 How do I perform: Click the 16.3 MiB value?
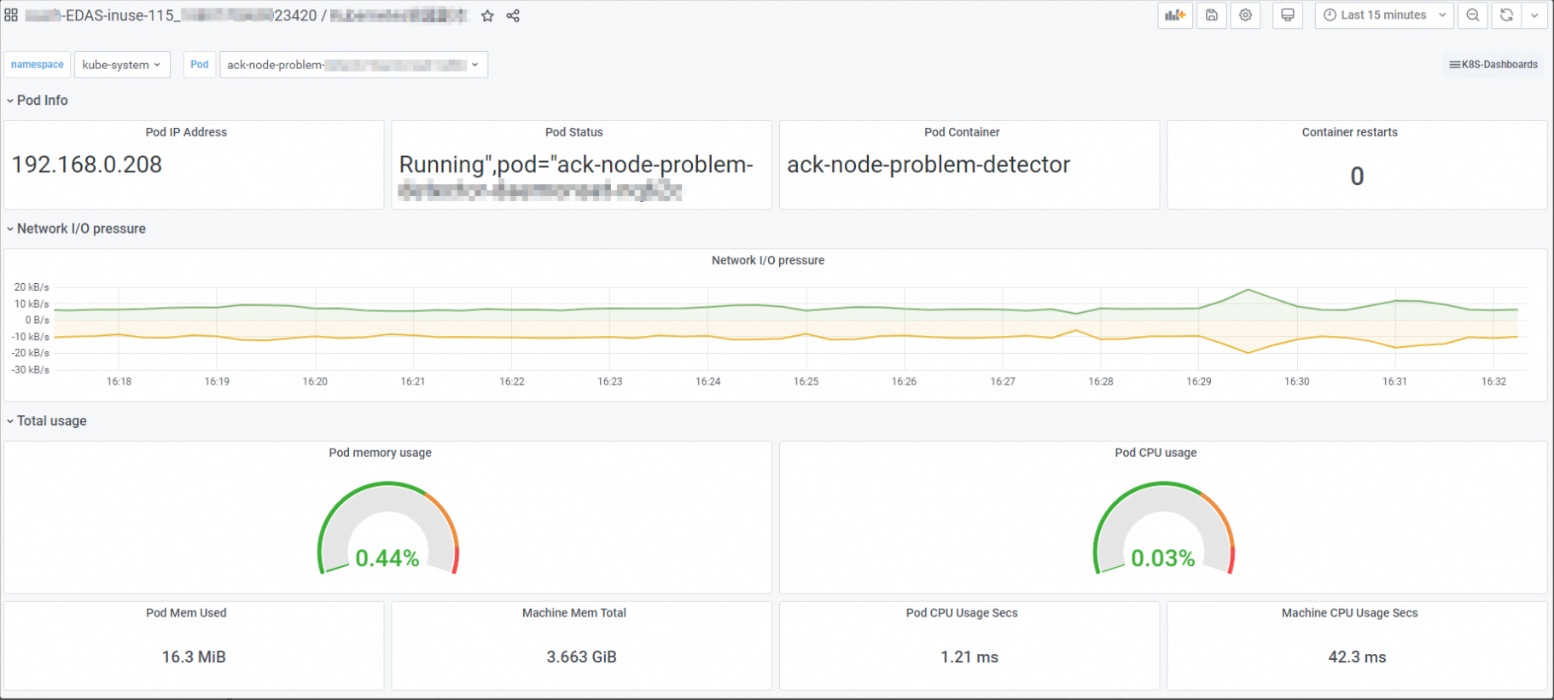click(194, 657)
